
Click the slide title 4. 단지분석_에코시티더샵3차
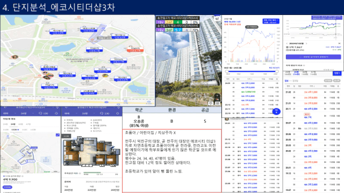[59, 8]
